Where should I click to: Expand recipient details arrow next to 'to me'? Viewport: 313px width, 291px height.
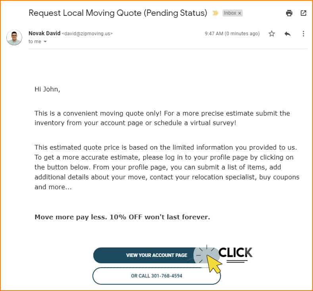pos(45,42)
